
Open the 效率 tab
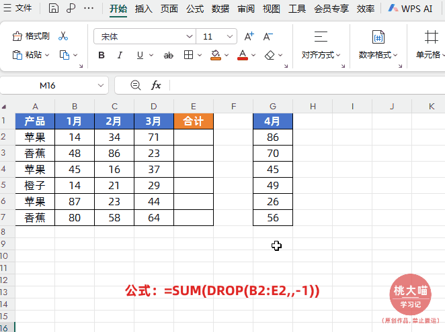point(366,9)
